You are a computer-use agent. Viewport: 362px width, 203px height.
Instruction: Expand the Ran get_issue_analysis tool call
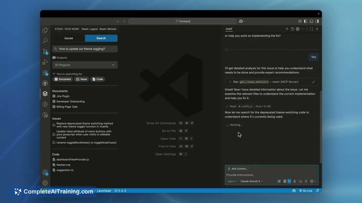[271, 82]
